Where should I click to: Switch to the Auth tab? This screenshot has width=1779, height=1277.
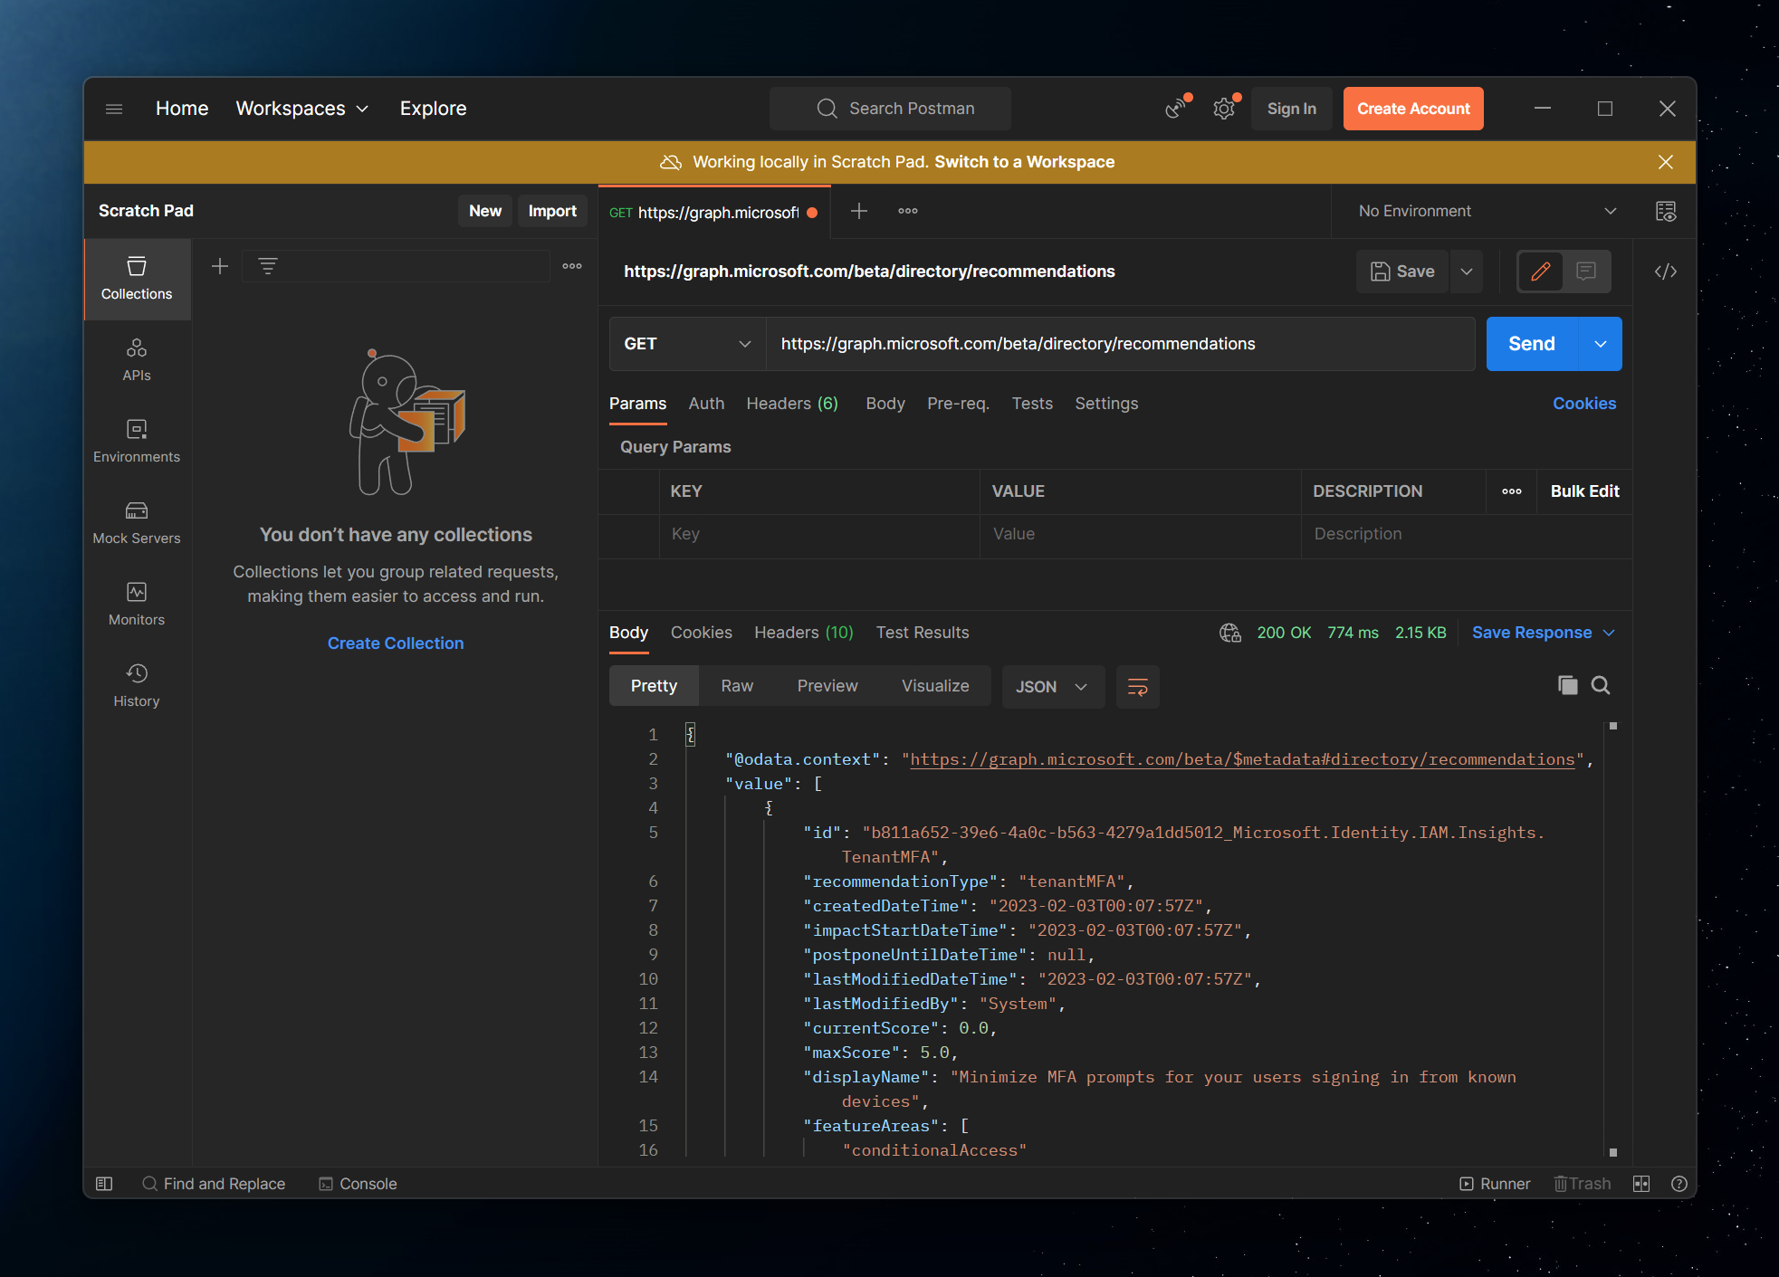pos(706,404)
